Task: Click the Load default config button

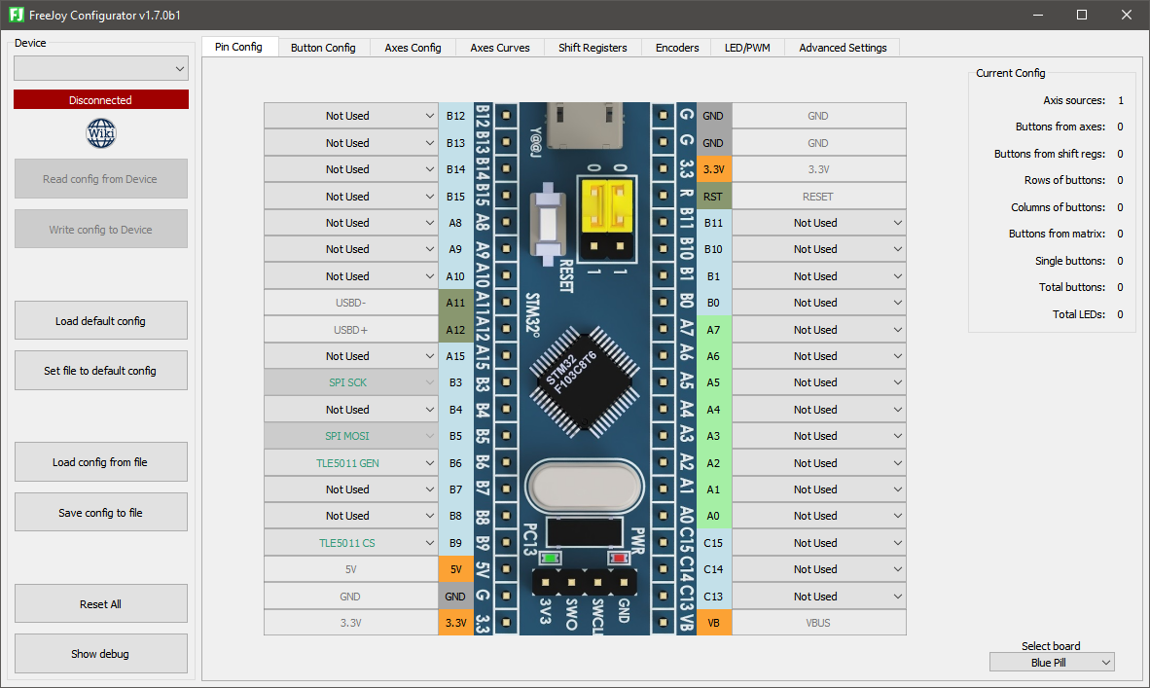Action: (101, 320)
